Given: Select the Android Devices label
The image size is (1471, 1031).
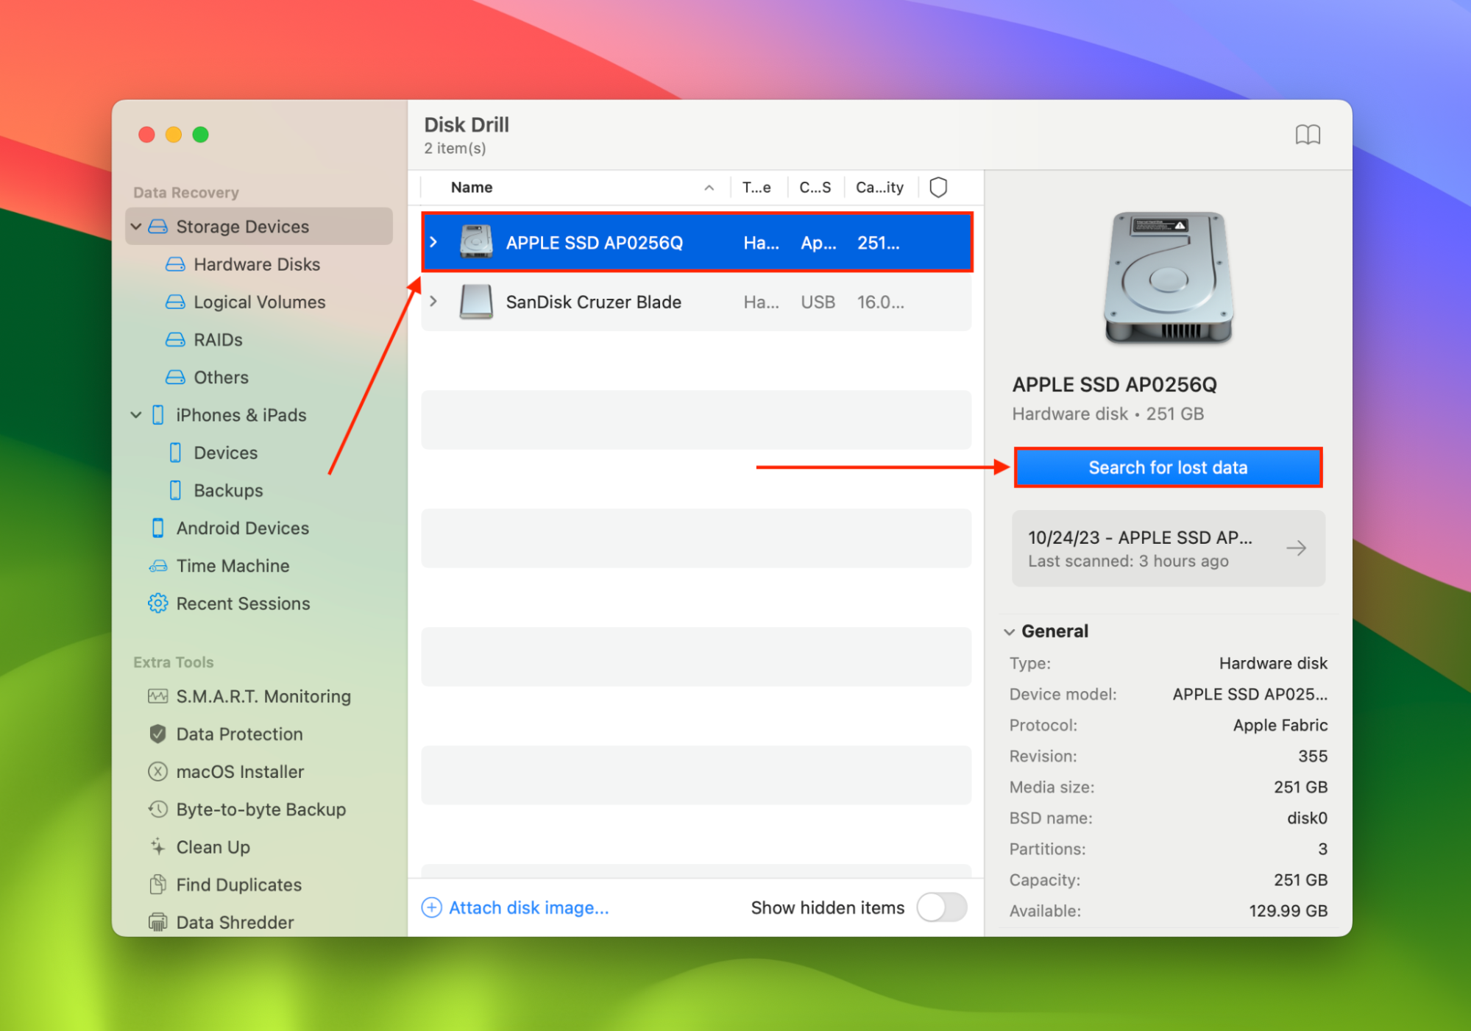Looking at the screenshot, I should click(x=242, y=528).
